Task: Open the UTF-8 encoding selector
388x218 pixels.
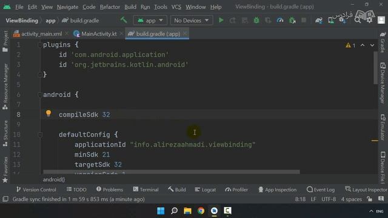Action: tap(329, 199)
